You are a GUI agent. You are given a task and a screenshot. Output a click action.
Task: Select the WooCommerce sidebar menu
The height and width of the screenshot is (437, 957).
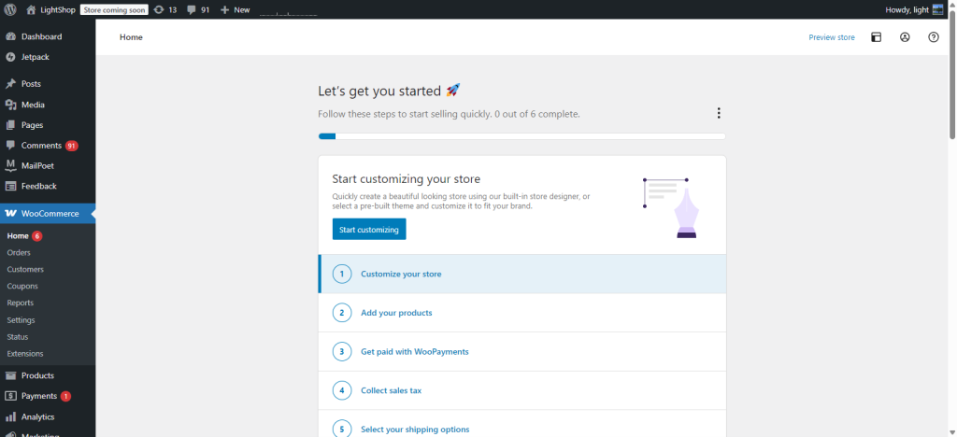[48, 213]
